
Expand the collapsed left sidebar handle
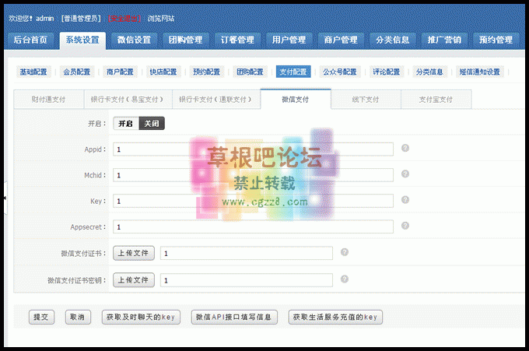point(5,198)
